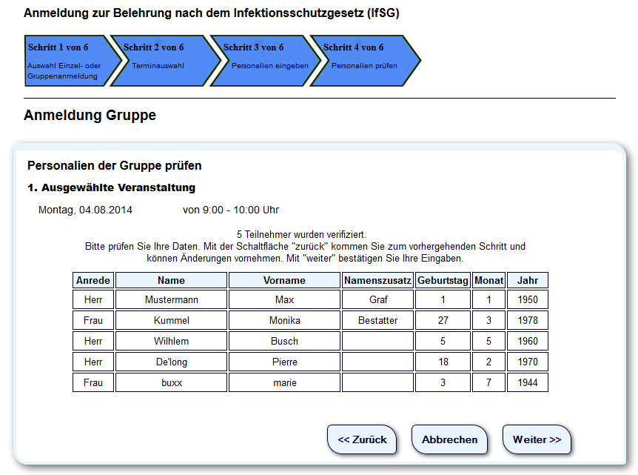Select the year cell '1944'
Image resolution: width=638 pixels, height=475 pixels.
527,383
